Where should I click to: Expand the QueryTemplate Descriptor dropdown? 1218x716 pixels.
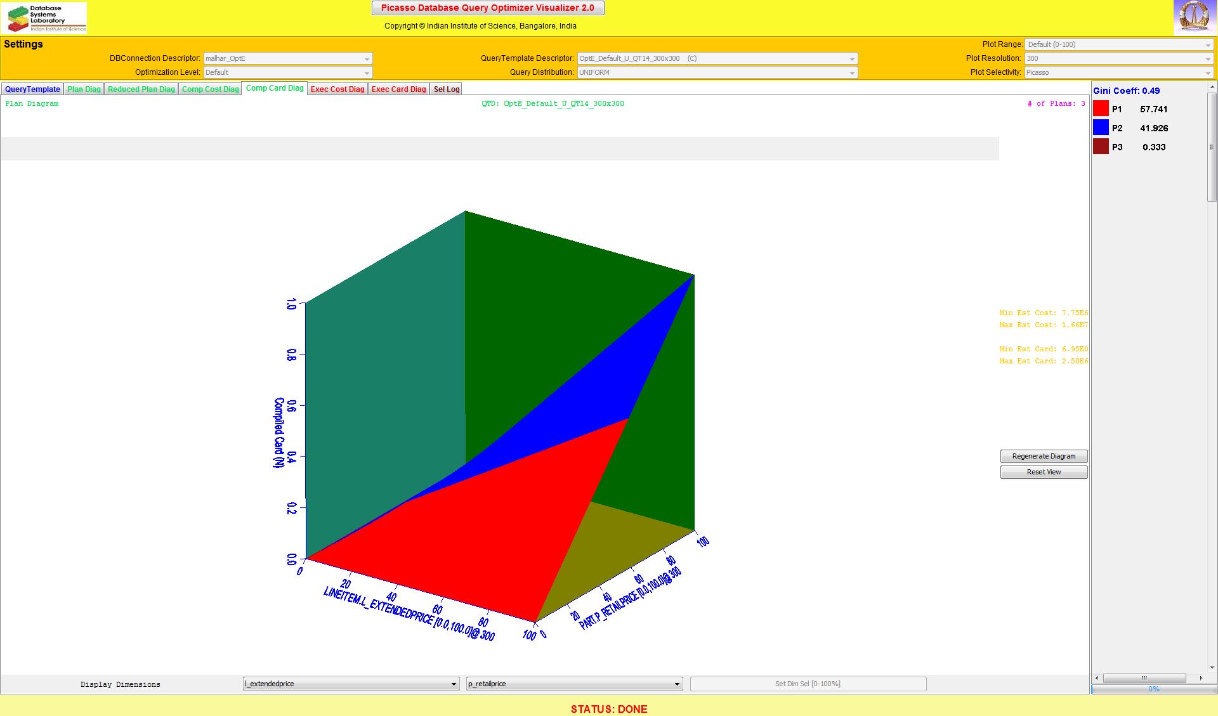(x=717, y=58)
